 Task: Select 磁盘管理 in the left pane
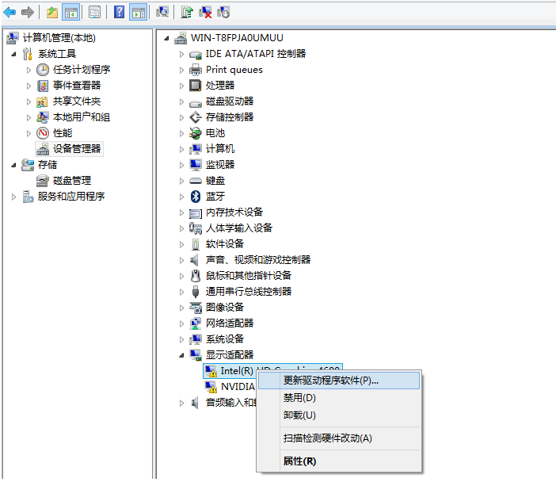click(71, 180)
